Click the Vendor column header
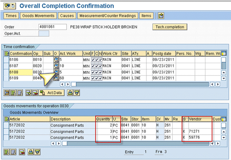 point(200,119)
